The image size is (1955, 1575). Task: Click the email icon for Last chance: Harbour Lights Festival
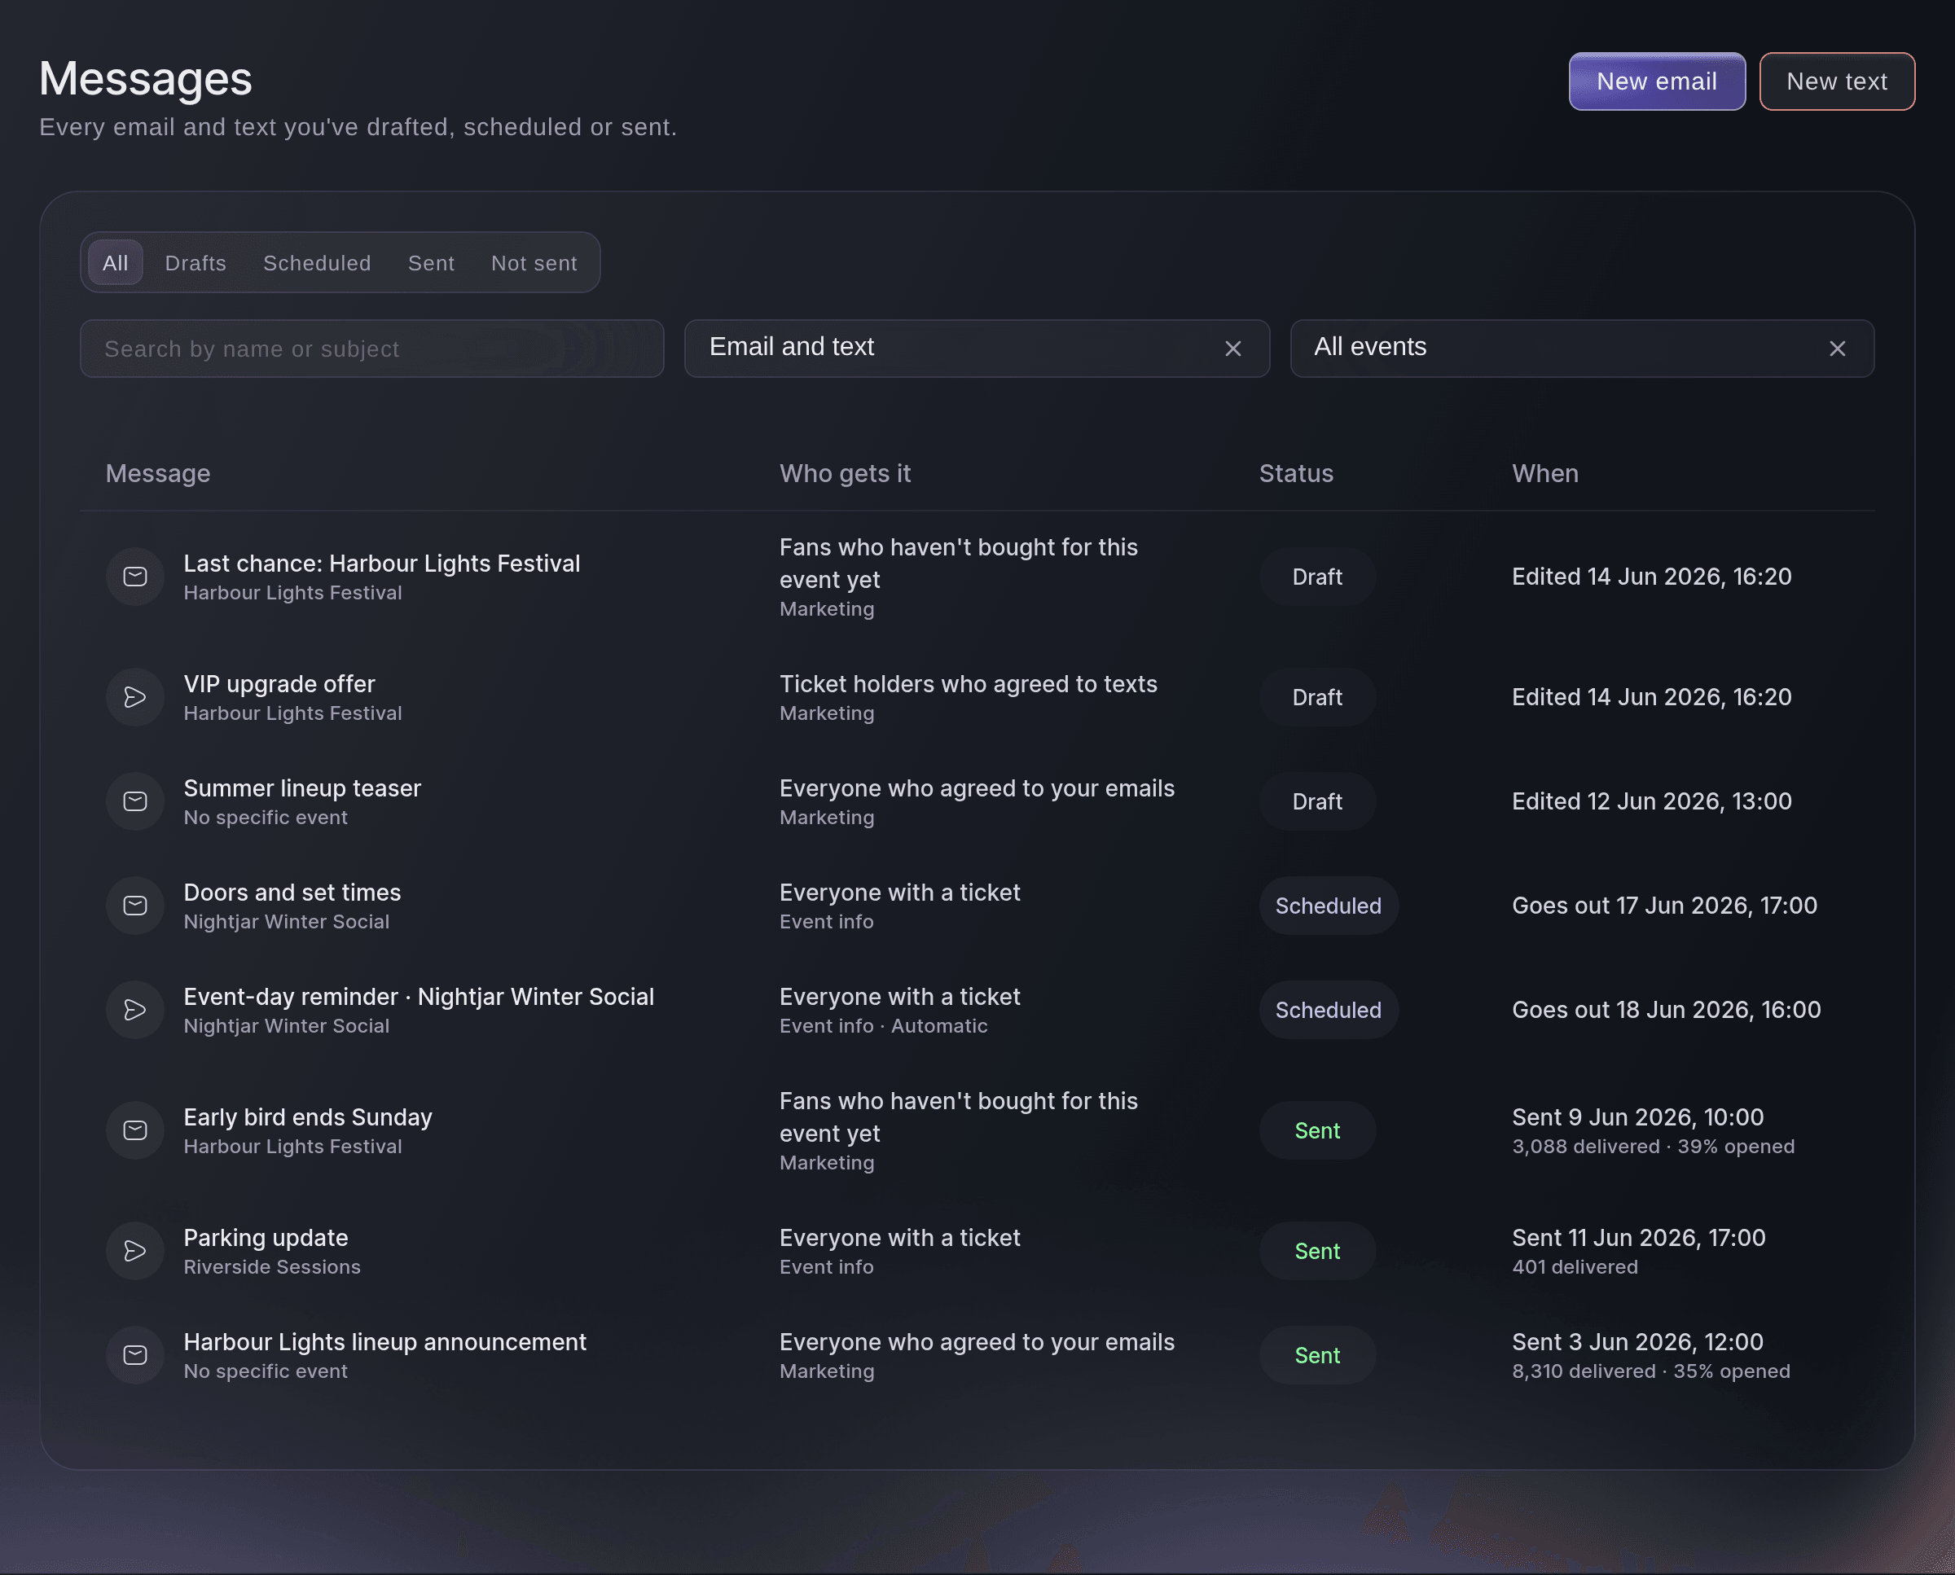coord(135,577)
